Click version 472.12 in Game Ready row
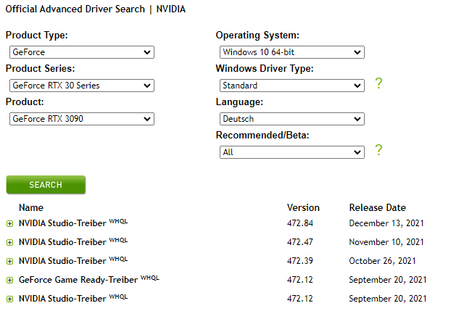472x311 pixels. 300,280
